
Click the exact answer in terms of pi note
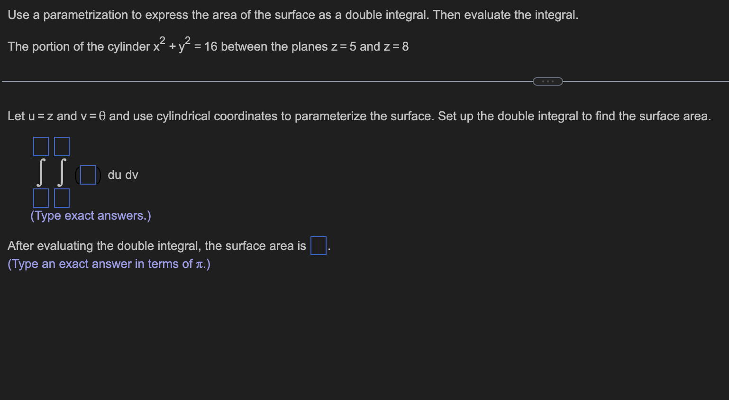pyautogui.click(x=109, y=264)
